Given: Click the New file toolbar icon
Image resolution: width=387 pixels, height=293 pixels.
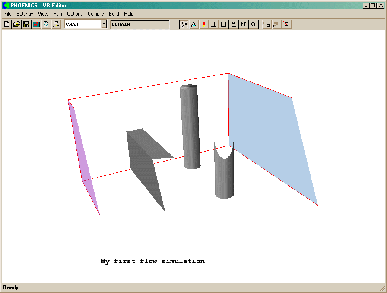Looking at the screenshot, I should 6,25.
